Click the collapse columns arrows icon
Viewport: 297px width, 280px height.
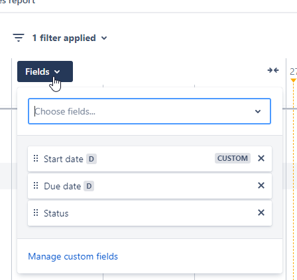273,70
